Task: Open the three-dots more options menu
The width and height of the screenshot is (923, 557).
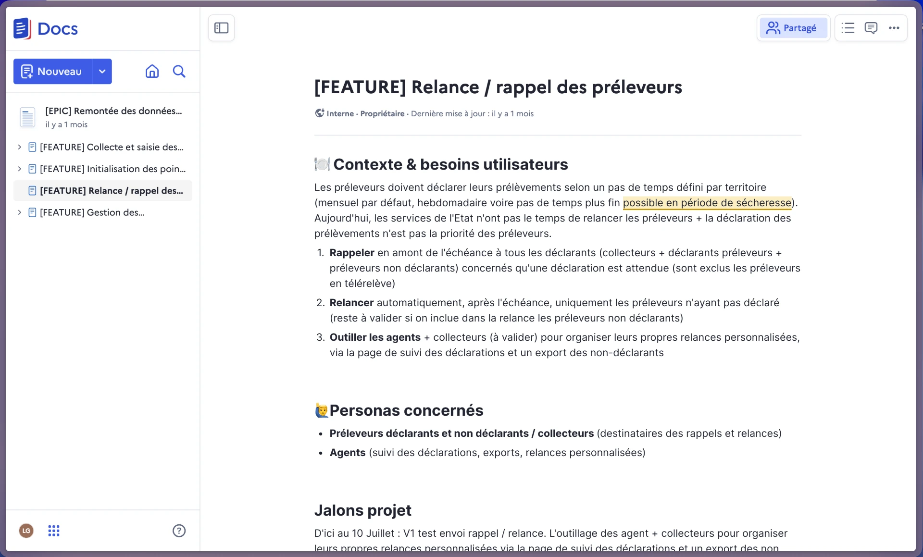Action: [894, 28]
